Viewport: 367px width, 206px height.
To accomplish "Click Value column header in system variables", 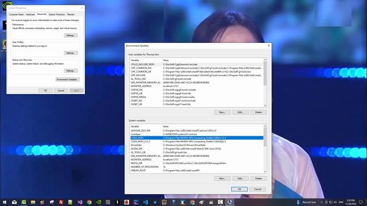I will 213,126.
